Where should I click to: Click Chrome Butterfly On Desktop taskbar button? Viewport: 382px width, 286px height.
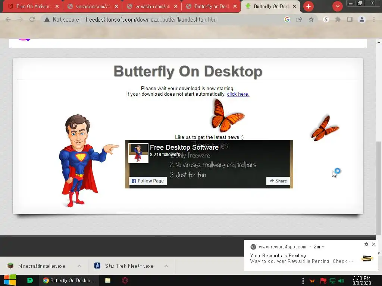coord(69,280)
